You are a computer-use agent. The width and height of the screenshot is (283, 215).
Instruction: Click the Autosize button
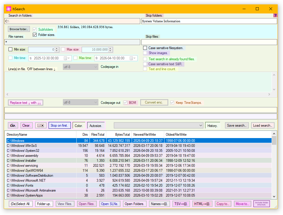(x=96, y=125)
